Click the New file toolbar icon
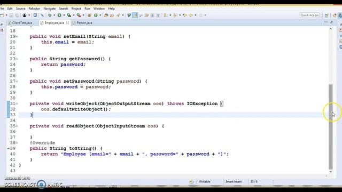 point(2,15)
